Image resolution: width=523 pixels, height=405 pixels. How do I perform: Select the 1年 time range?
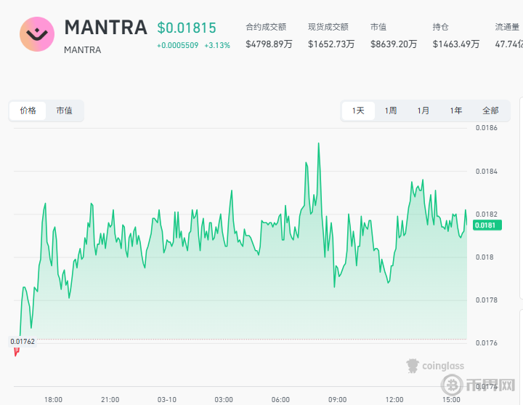coord(456,111)
